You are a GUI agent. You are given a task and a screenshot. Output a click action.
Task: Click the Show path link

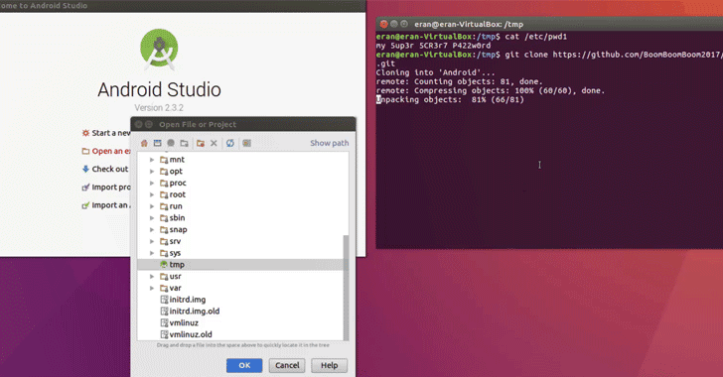click(330, 143)
